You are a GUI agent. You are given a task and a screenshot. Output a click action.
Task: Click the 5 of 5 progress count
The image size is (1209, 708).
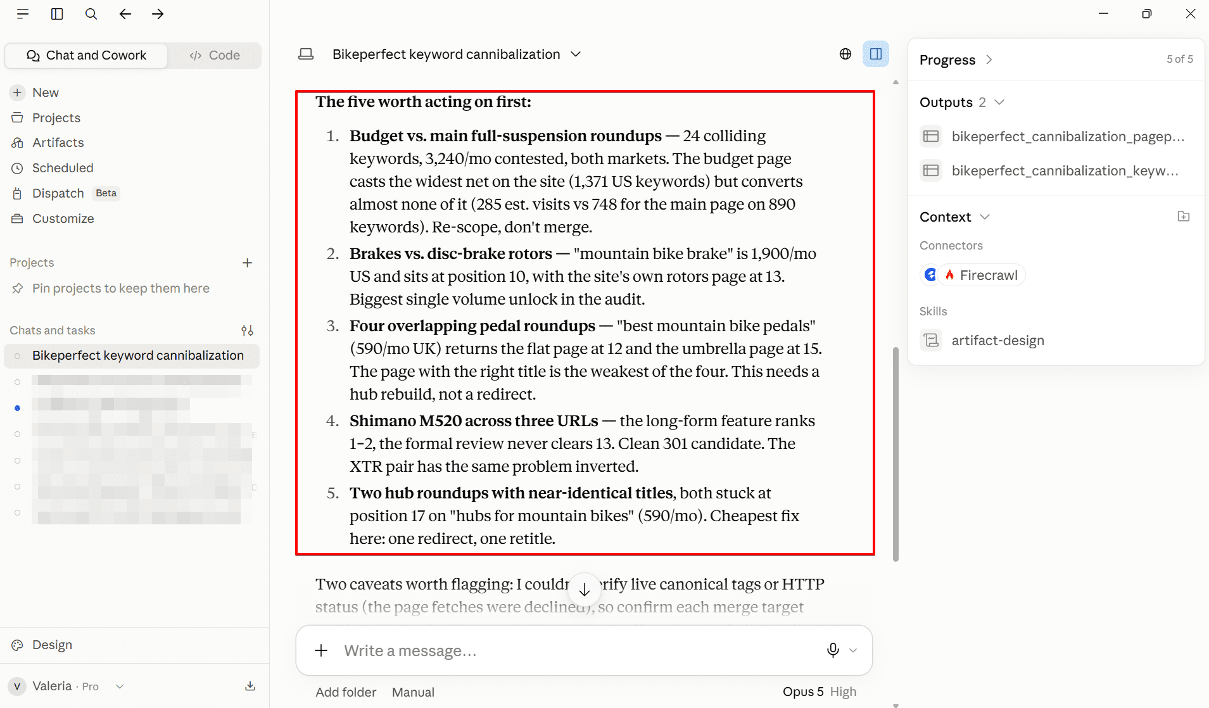pyautogui.click(x=1180, y=59)
